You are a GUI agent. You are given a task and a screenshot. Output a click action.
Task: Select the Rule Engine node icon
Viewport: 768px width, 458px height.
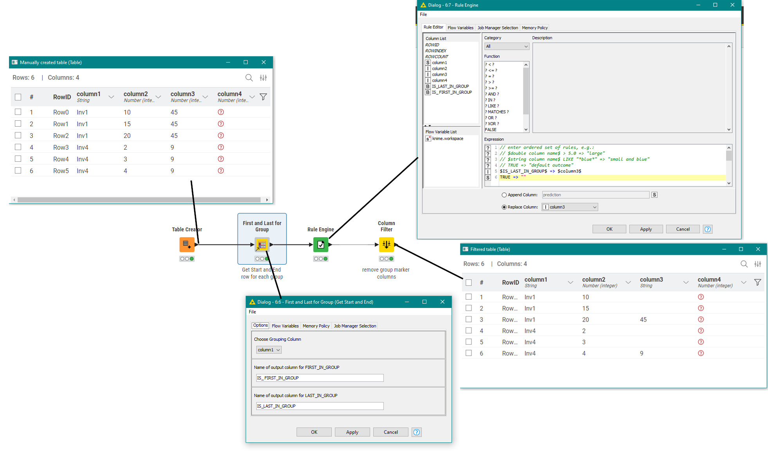click(321, 245)
